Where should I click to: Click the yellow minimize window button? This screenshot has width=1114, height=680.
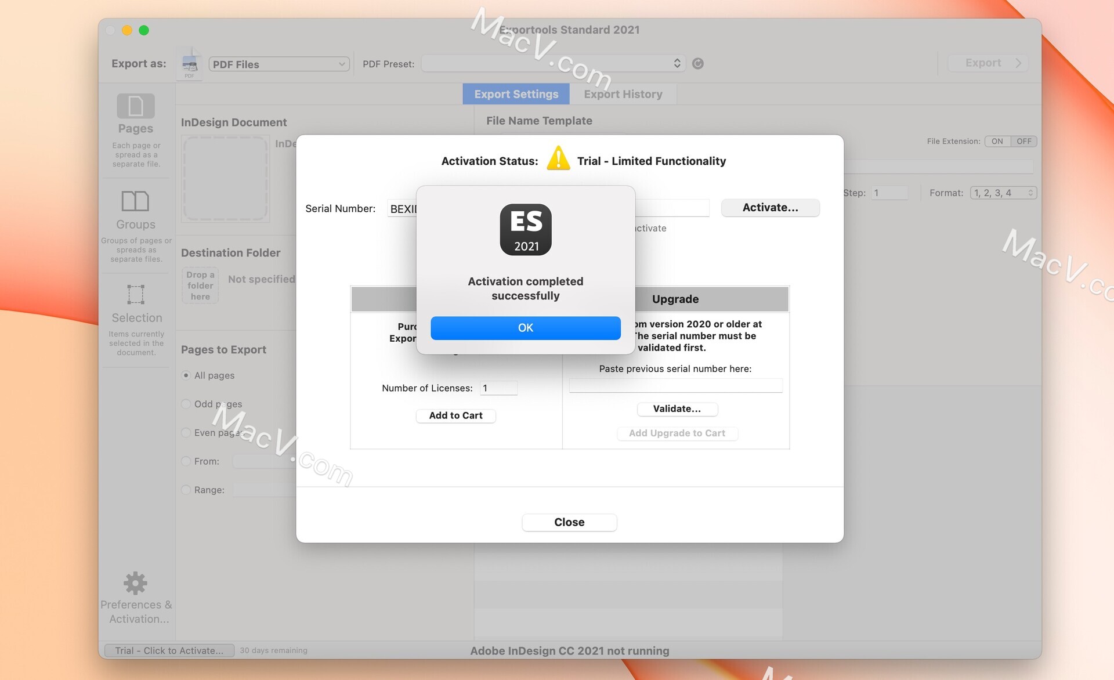click(x=127, y=30)
